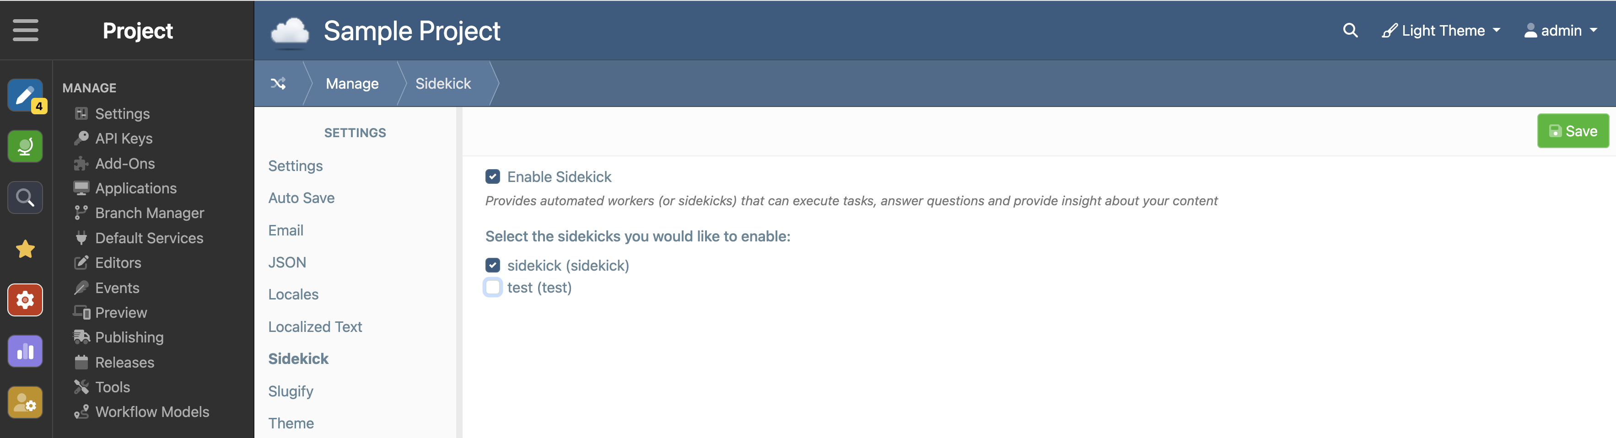Image resolution: width=1616 pixels, height=438 pixels.
Task: Click the shuffle icon in breadcrumb
Action: pyautogui.click(x=278, y=83)
